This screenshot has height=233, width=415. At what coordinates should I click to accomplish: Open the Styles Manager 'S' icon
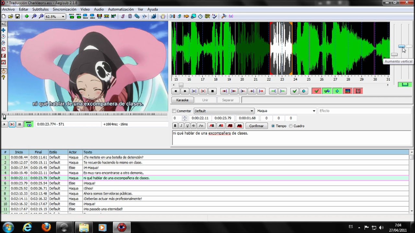pyautogui.click(x=123, y=16)
